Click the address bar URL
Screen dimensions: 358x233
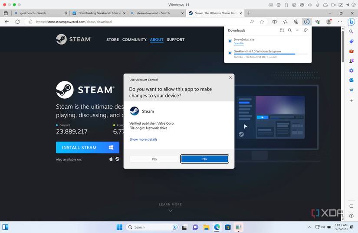[74, 22]
